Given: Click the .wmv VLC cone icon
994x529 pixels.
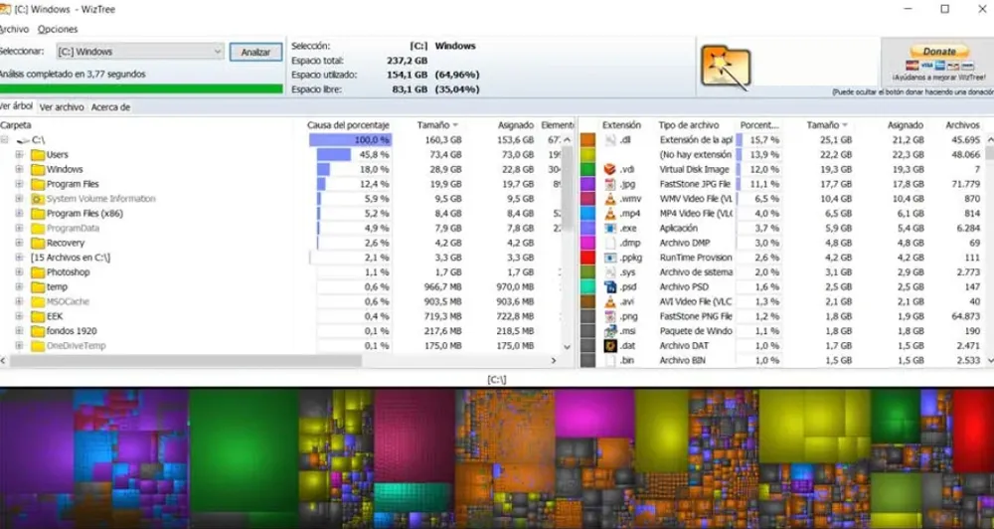Looking at the screenshot, I should [610, 199].
